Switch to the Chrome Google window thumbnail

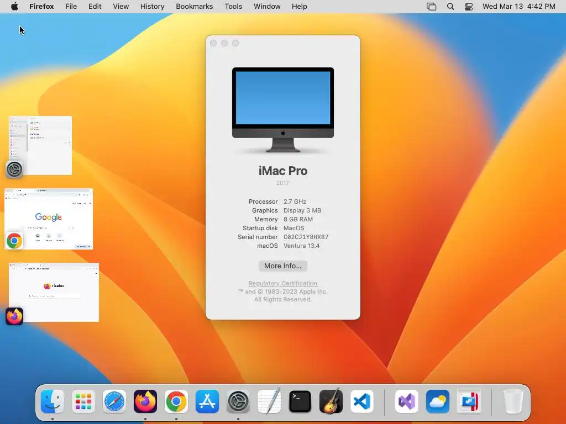tap(49, 219)
